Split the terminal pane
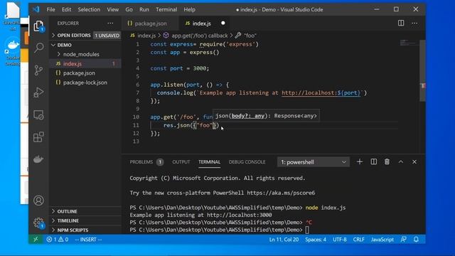The height and width of the screenshot is (256, 455). point(374,161)
